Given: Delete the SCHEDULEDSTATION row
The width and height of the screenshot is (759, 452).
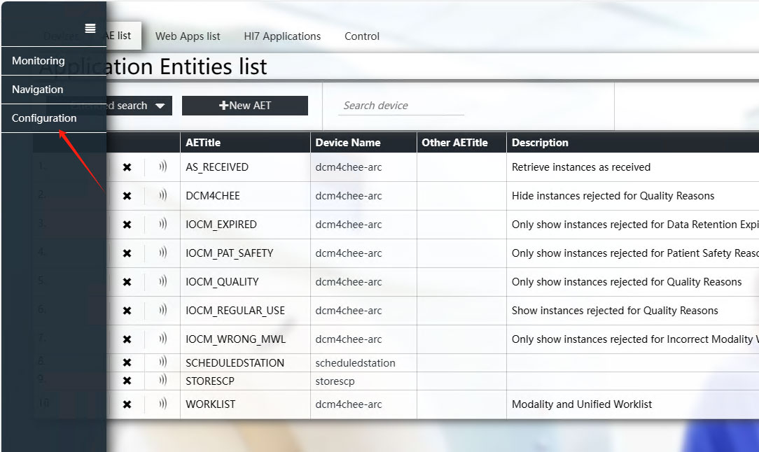Looking at the screenshot, I should tap(127, 363).
